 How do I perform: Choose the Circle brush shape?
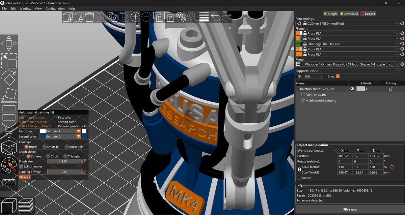click(48, 156)
